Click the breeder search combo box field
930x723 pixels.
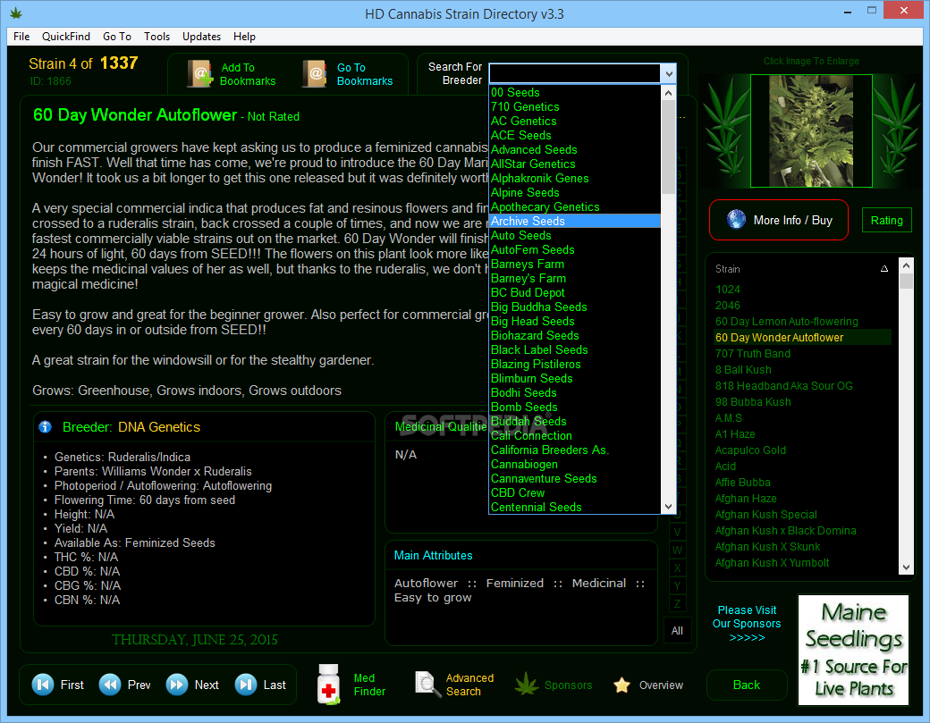coord(574,74)
